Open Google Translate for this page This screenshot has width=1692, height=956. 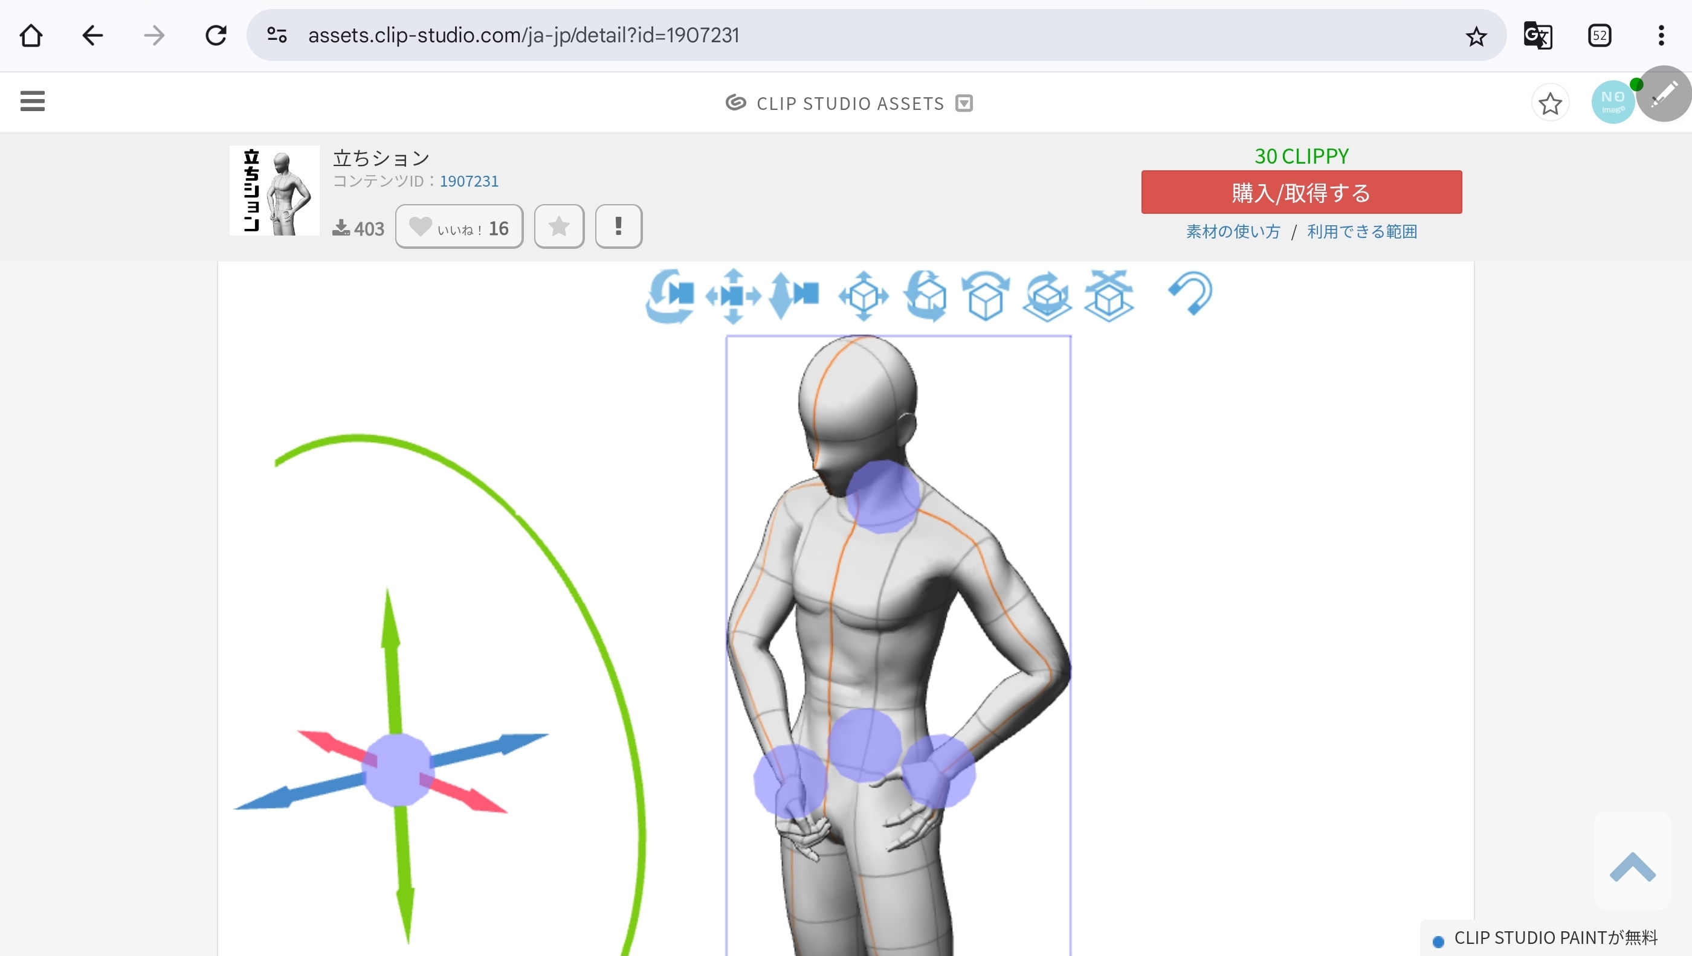pyautogui.click(x=1538, y=36)
